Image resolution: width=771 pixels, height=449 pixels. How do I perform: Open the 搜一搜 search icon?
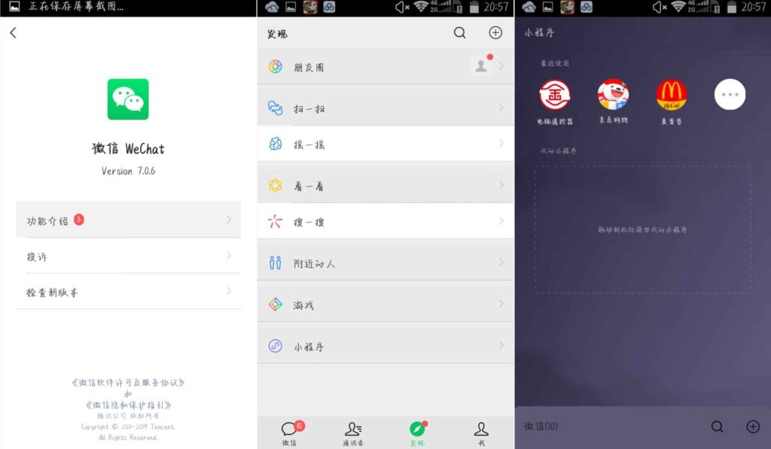pyautogui.click(x=276, y=221)
